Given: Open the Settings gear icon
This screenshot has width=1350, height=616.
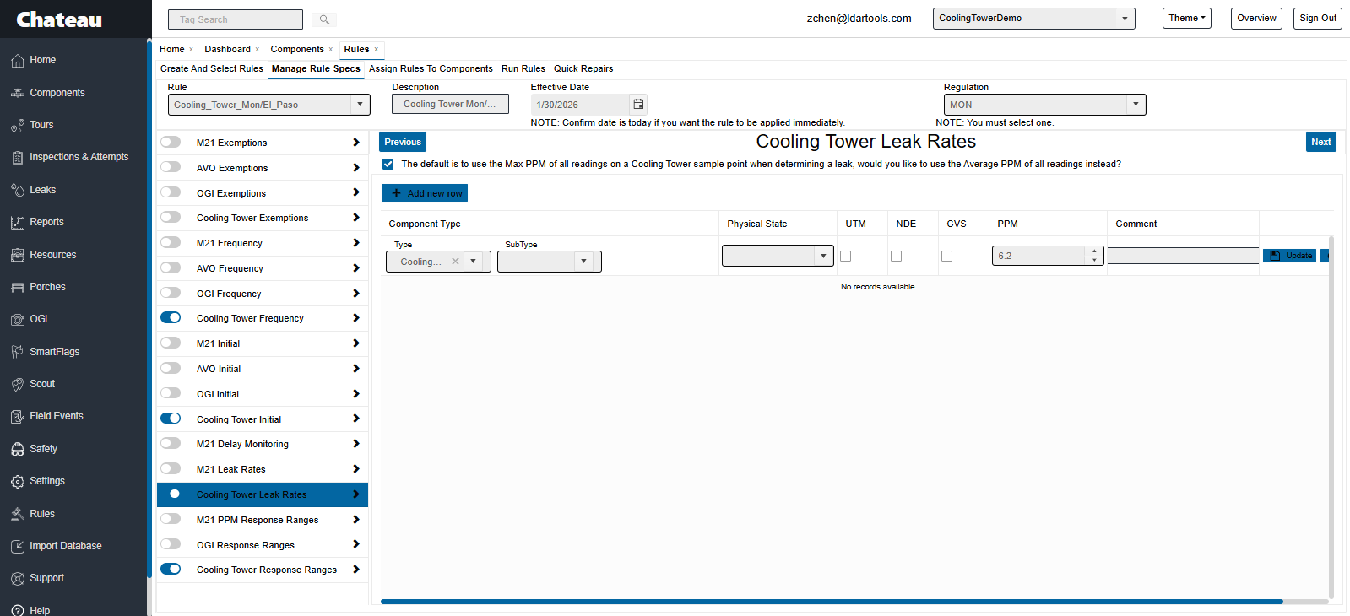Looking at the screenshot, I should tap(17, 482).
